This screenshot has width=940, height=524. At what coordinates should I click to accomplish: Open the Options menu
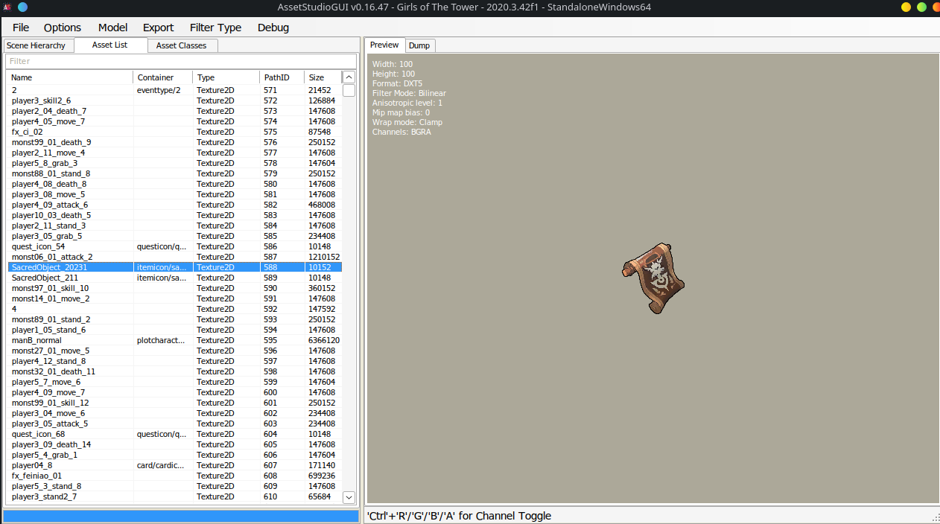(63, 28)
